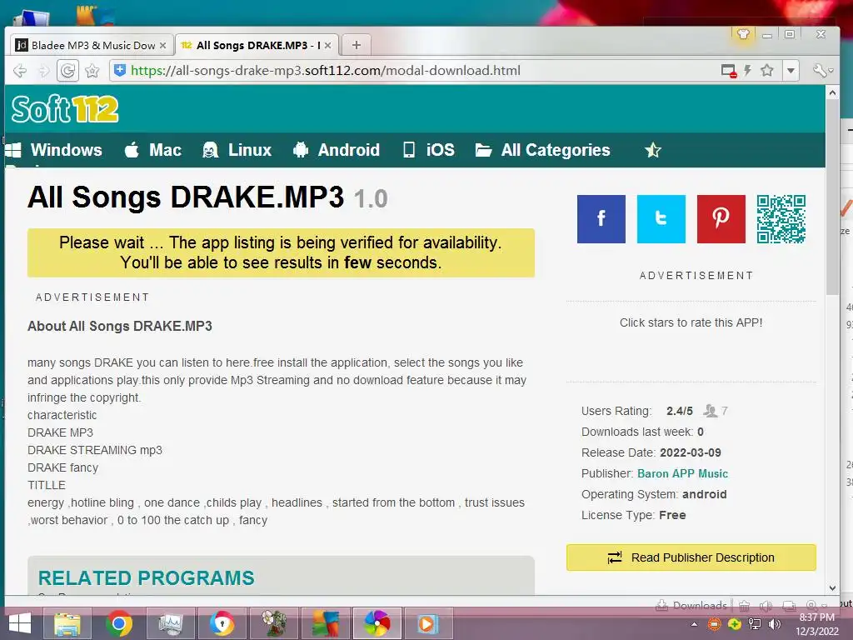Click the Users Rating value 2.4/5

(x=680, y=411)
